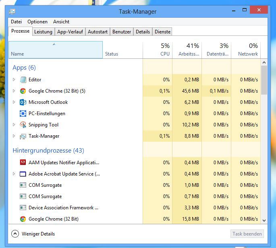Viewport: 276px width, 248px height.
Task: Click the Editor notepad icon
Action: point(23,80)
